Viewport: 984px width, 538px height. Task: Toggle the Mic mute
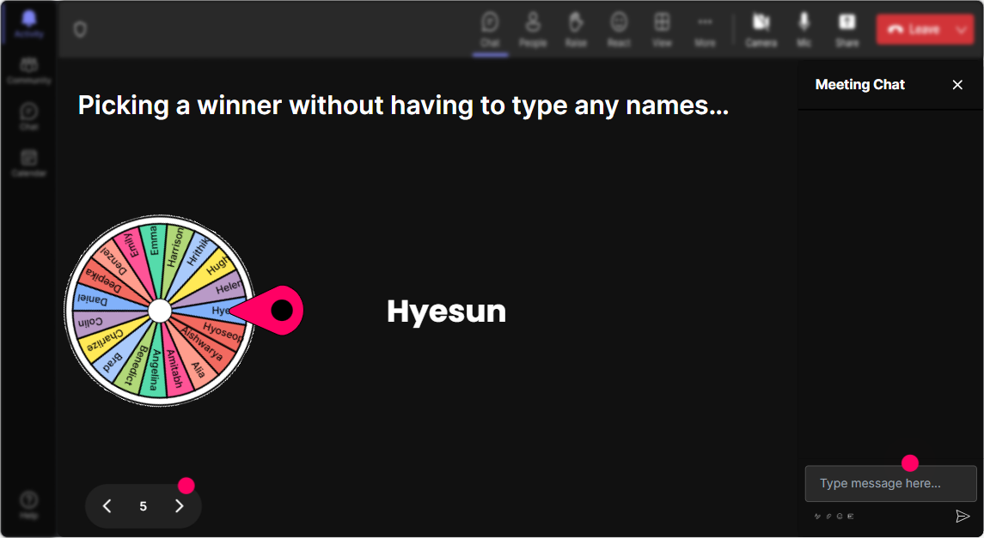tap(804, 29)
